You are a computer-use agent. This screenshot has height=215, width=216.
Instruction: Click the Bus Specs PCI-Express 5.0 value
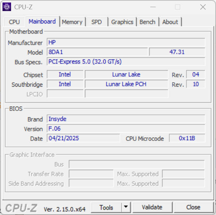coord(126,61)
